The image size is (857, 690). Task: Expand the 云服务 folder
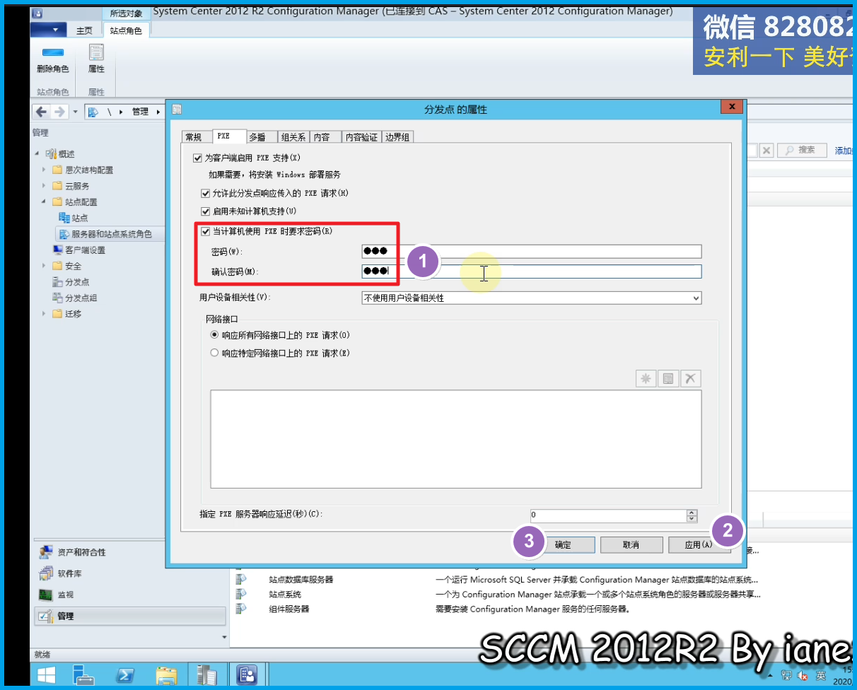tap(44, 186)
